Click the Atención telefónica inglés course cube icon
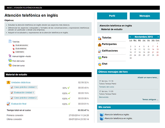 tap(102, 115)
